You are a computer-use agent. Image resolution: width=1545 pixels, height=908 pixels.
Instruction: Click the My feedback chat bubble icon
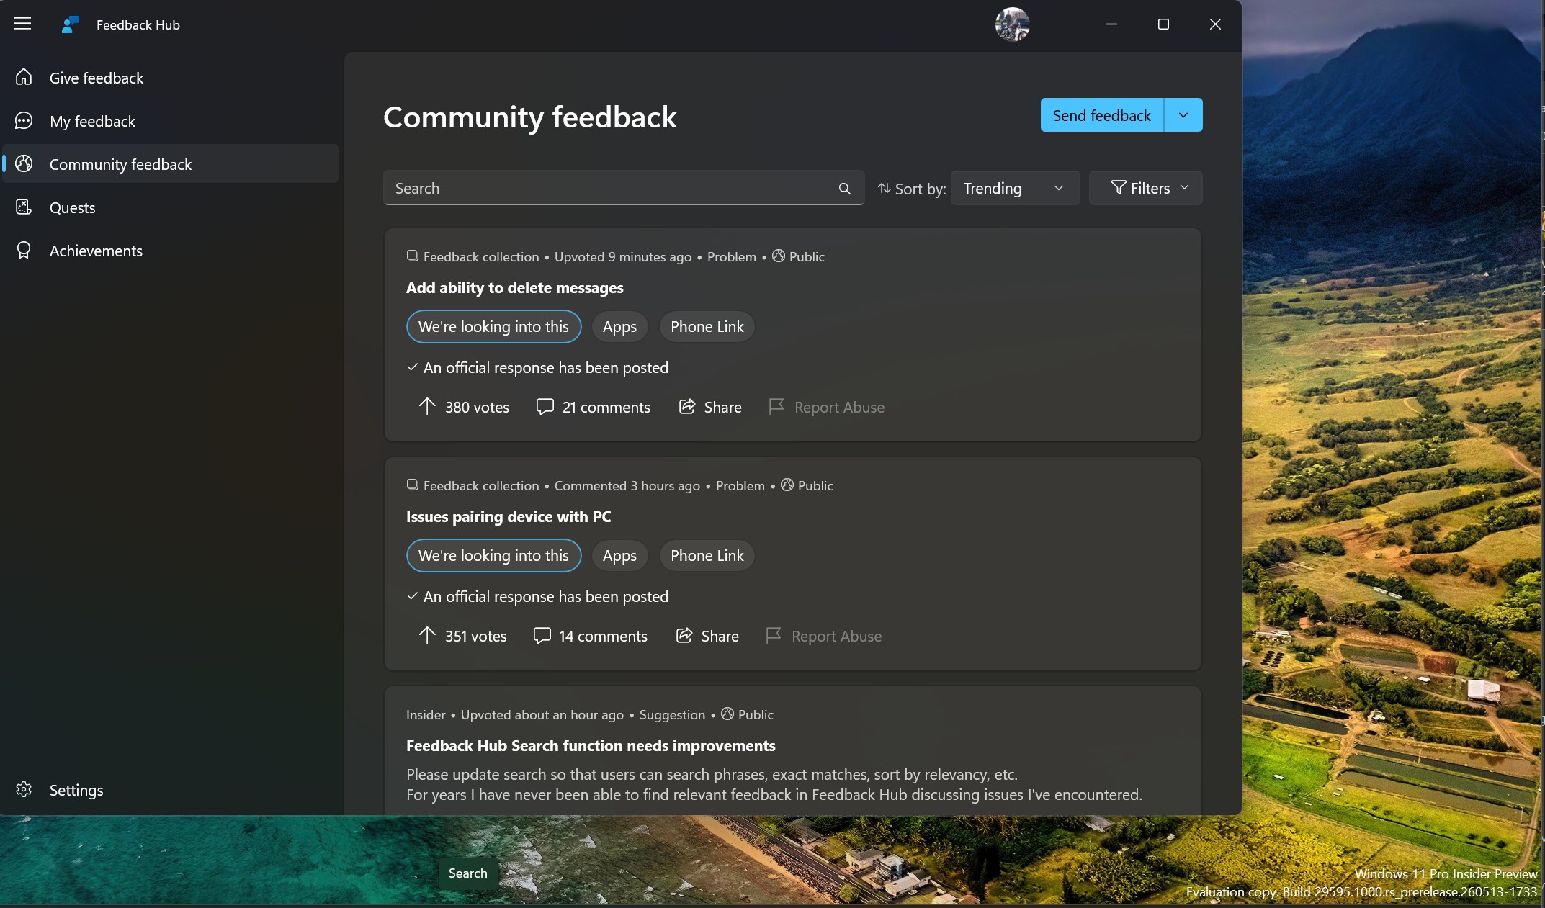24,120
